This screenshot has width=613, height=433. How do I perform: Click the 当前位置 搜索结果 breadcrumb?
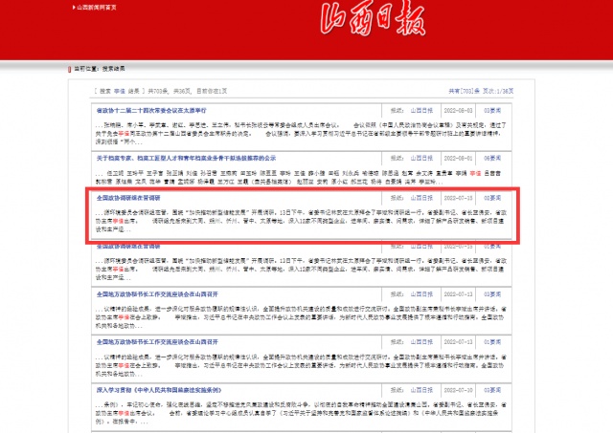[x=104, y=68]
